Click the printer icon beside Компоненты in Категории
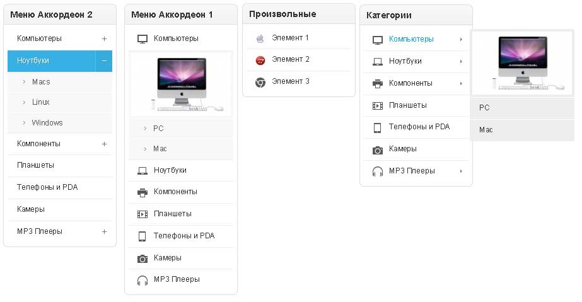The width and height of the screenshot is (582, 302). pyautogui.click(x=378, y=83)
